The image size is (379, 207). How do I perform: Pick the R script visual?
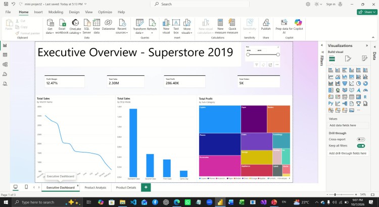point(365,97)
